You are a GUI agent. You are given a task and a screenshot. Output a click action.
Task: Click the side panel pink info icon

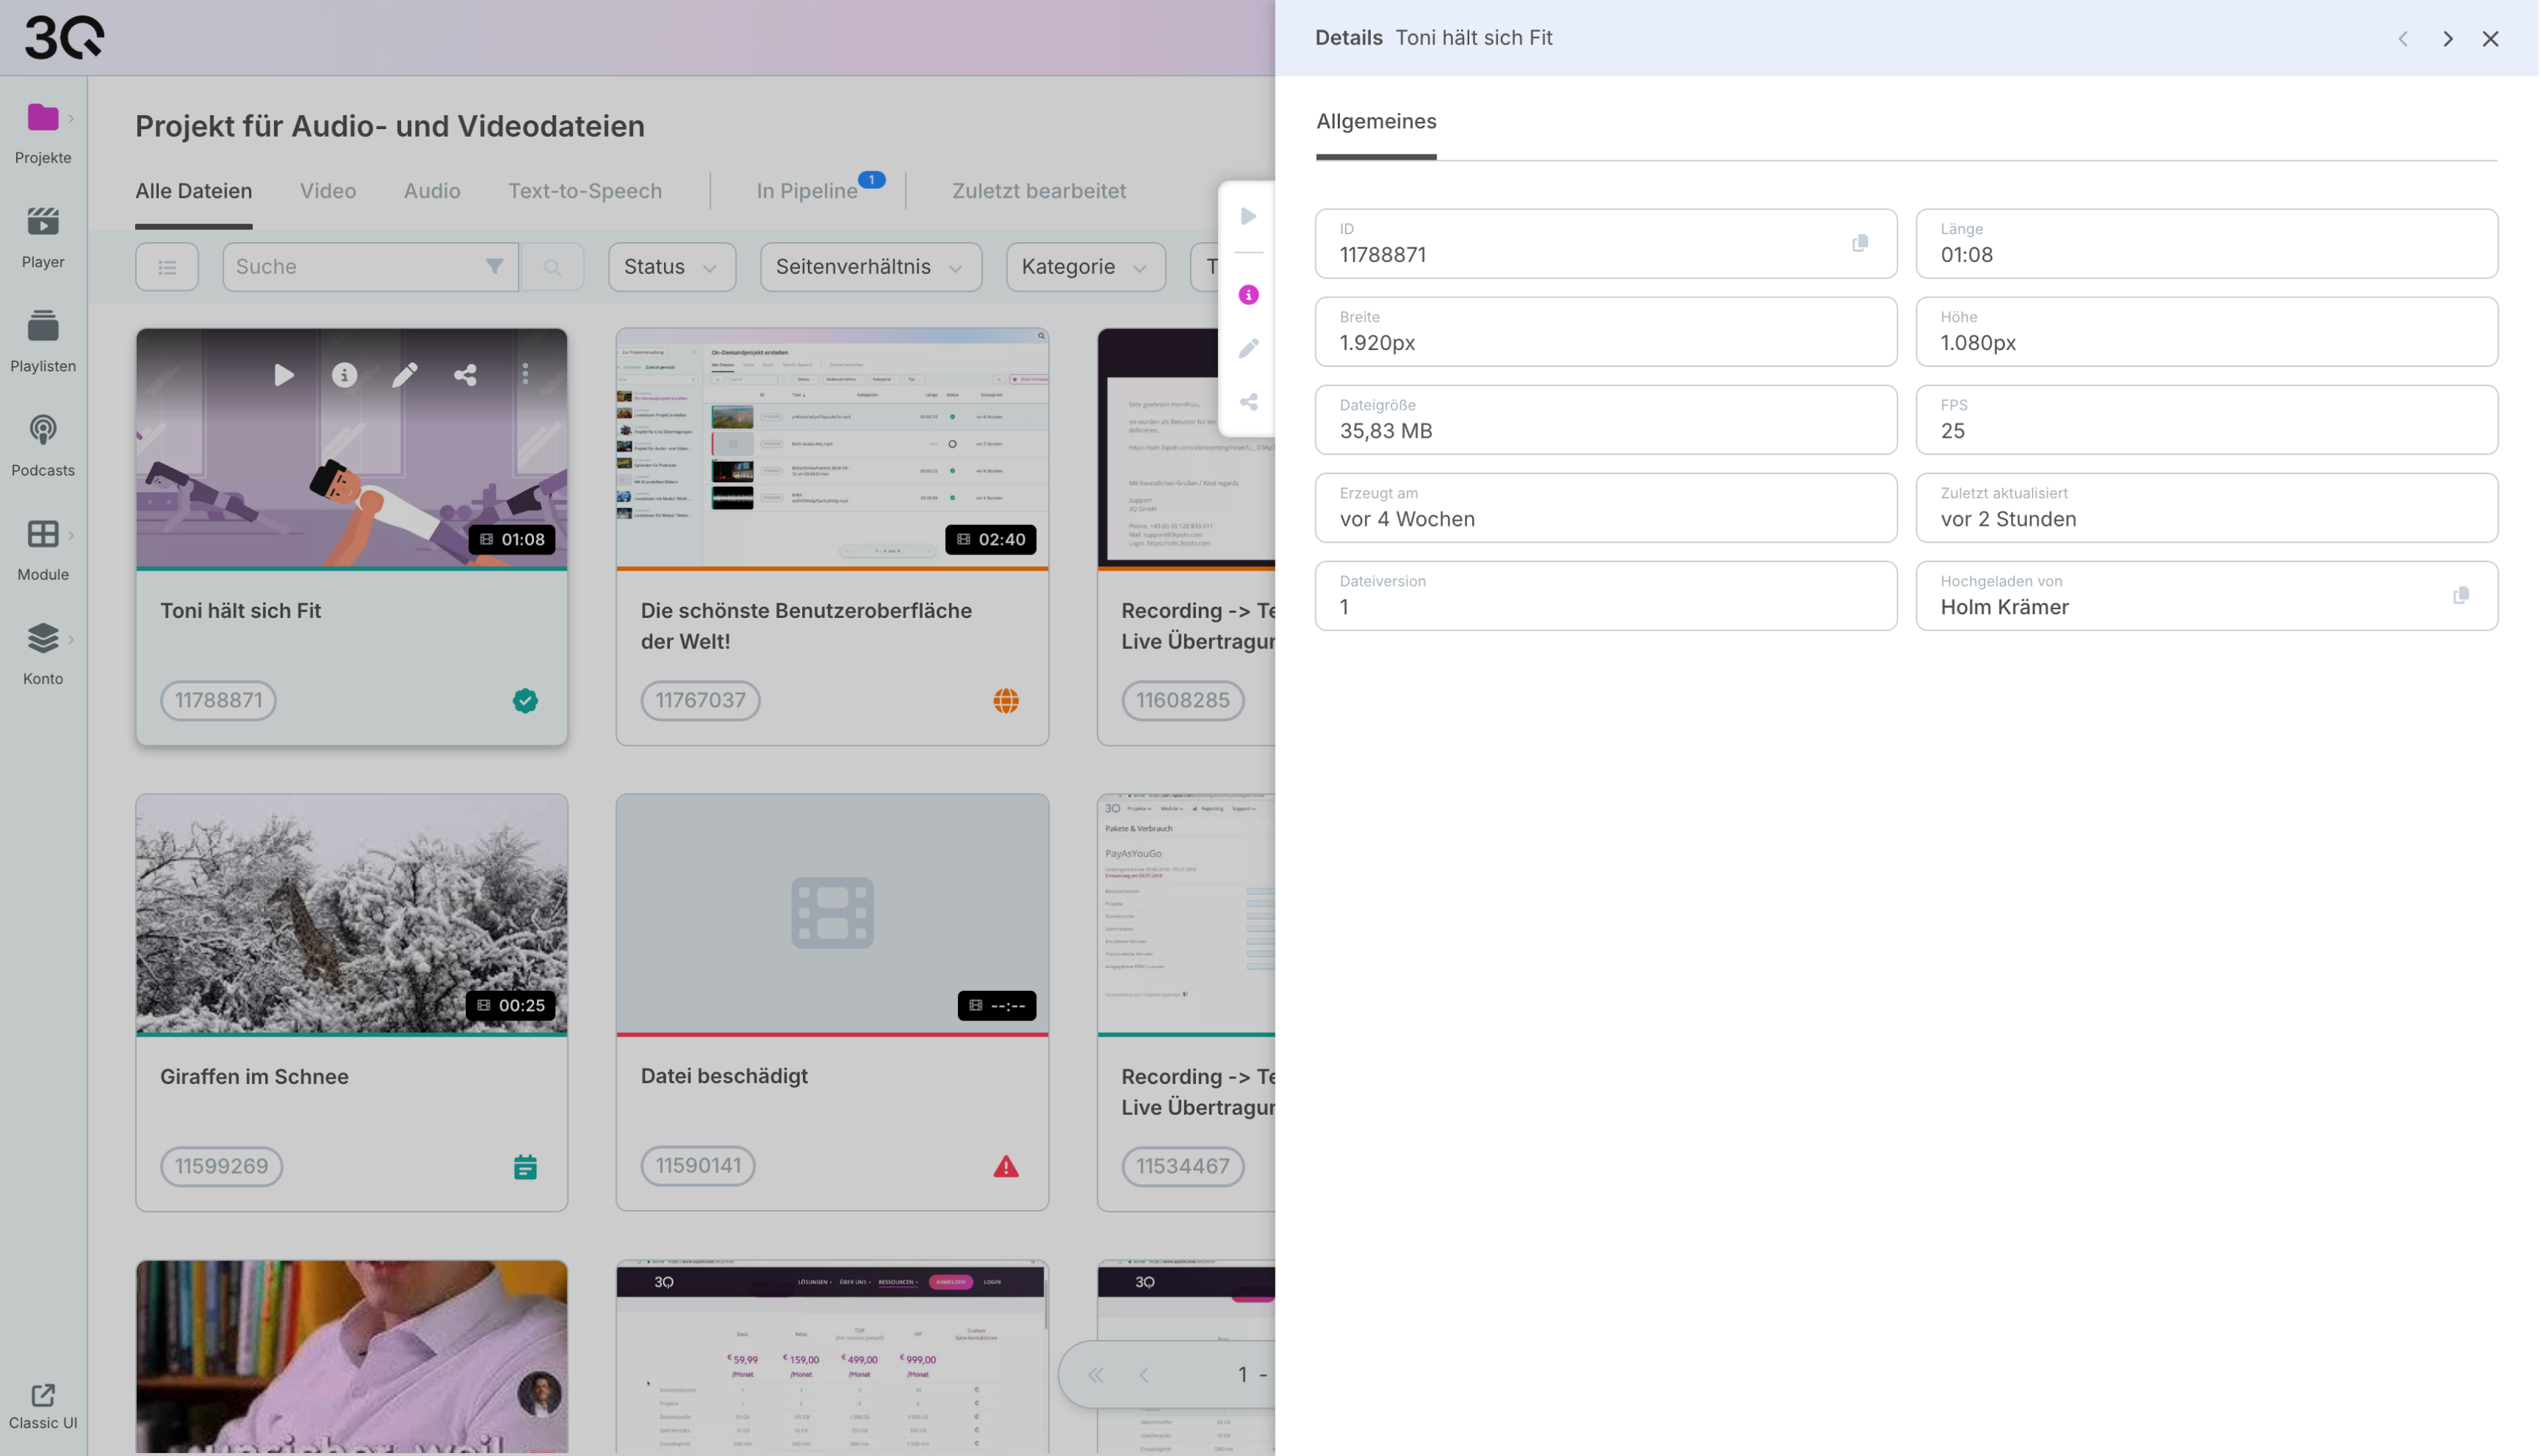pyautogui.click(x=1248, y=295)
